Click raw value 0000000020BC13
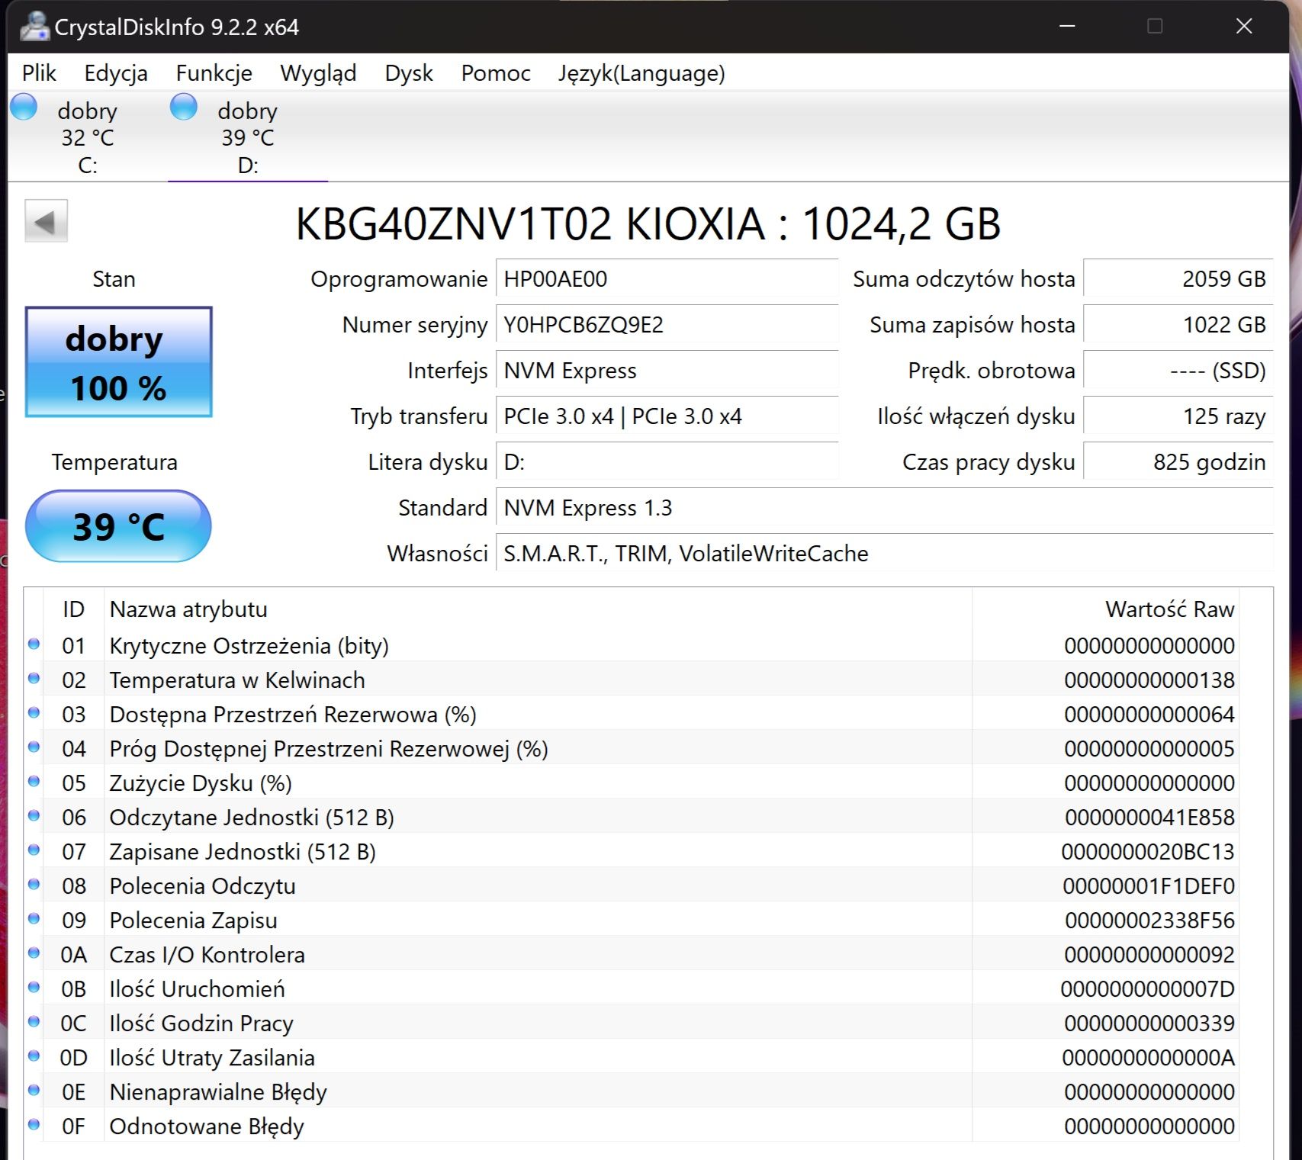Screen dimensions: 1302x1160 (1148, 852)
